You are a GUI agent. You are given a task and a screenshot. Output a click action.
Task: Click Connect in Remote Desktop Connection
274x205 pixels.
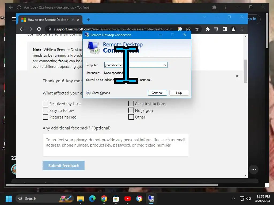(x=157, y=93)
